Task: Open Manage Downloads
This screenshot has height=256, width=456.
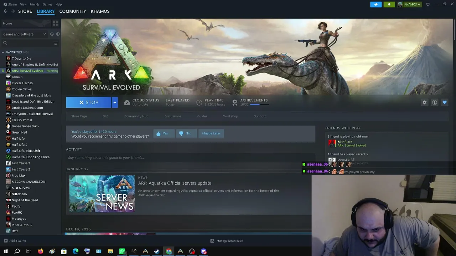Action: click(x=227, y=241)
